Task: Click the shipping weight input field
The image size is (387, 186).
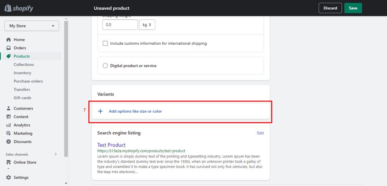Action: (120, 25)
